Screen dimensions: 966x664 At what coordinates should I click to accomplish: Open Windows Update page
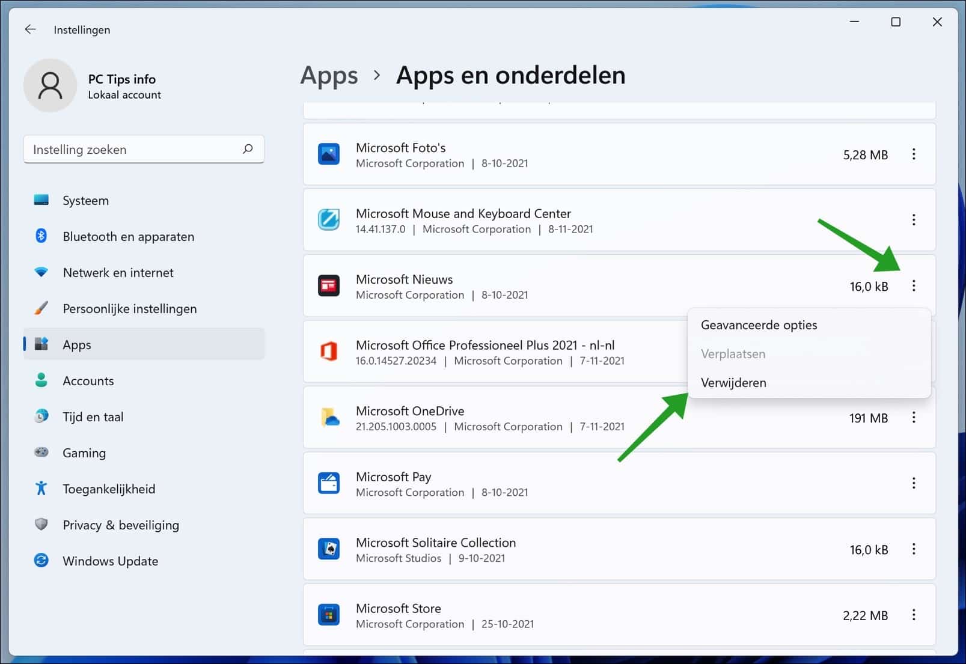tap(144, 561)
